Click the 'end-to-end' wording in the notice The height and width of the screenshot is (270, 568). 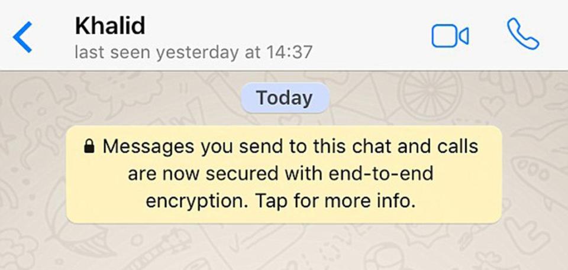point(380,174)
